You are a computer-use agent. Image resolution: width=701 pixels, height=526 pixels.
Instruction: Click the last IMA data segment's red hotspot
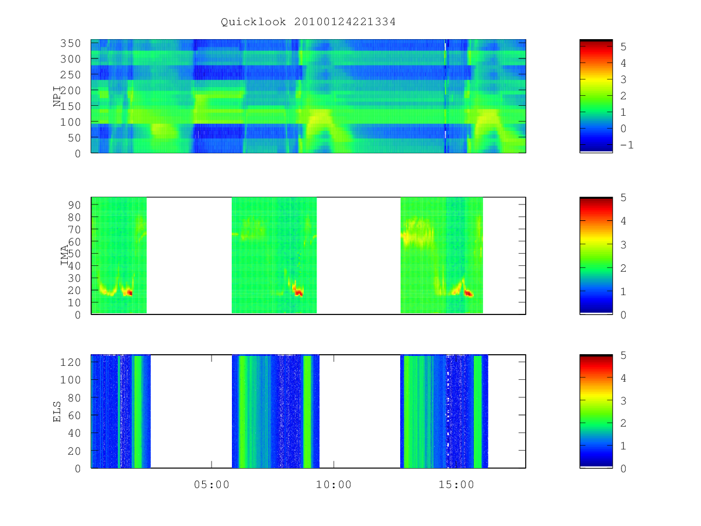pos(469,293)
